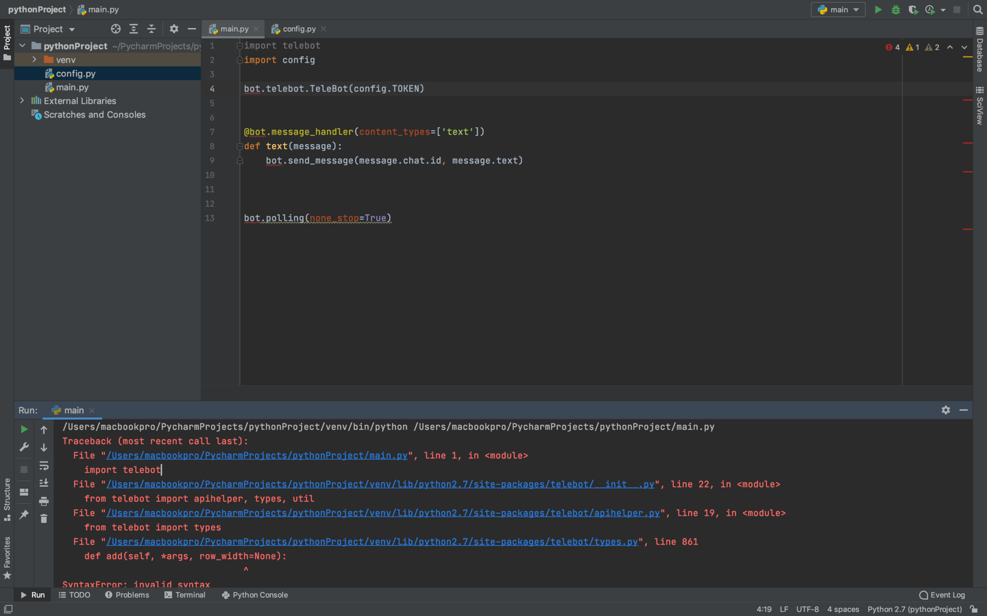Viewport: 987px width, 616px height.
Task: Fold the import block at line 1
Action: 240,46
